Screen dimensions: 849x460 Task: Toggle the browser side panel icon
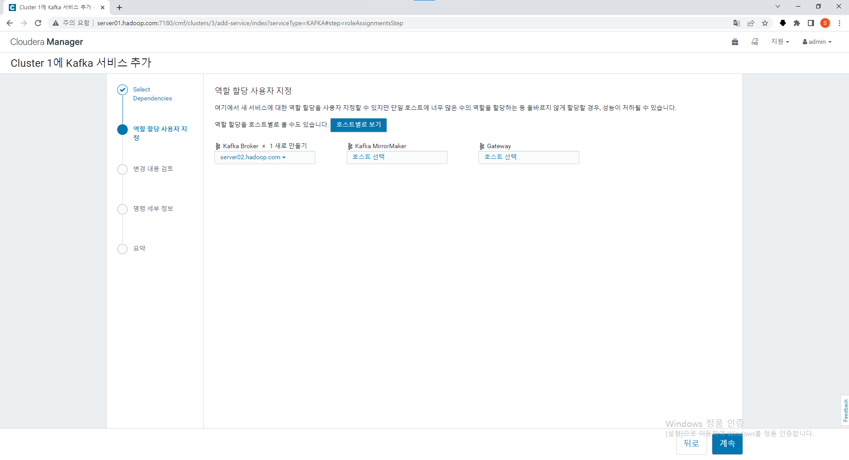[811, 23]
